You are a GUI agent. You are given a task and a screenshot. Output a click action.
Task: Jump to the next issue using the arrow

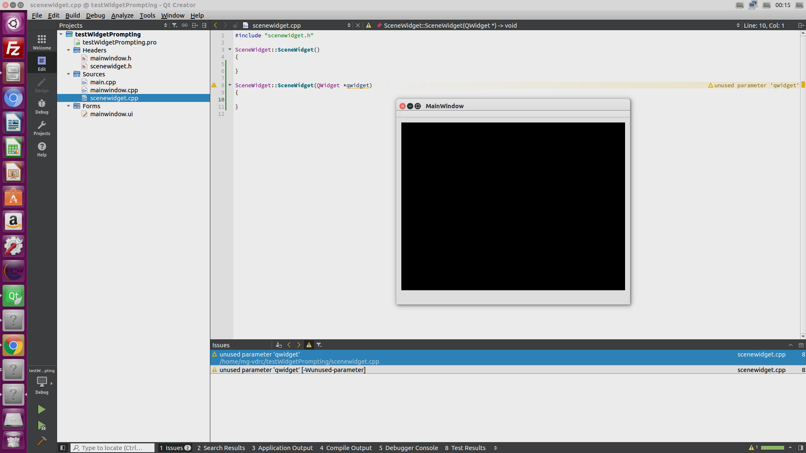[x=299, y=344]
